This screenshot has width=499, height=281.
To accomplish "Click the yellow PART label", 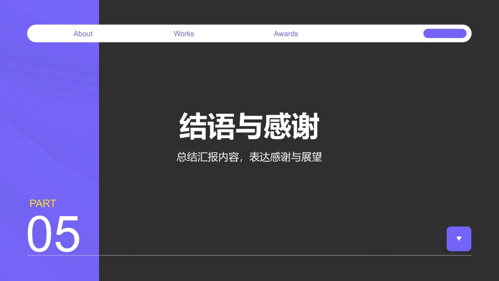I will tap(43, 204).
